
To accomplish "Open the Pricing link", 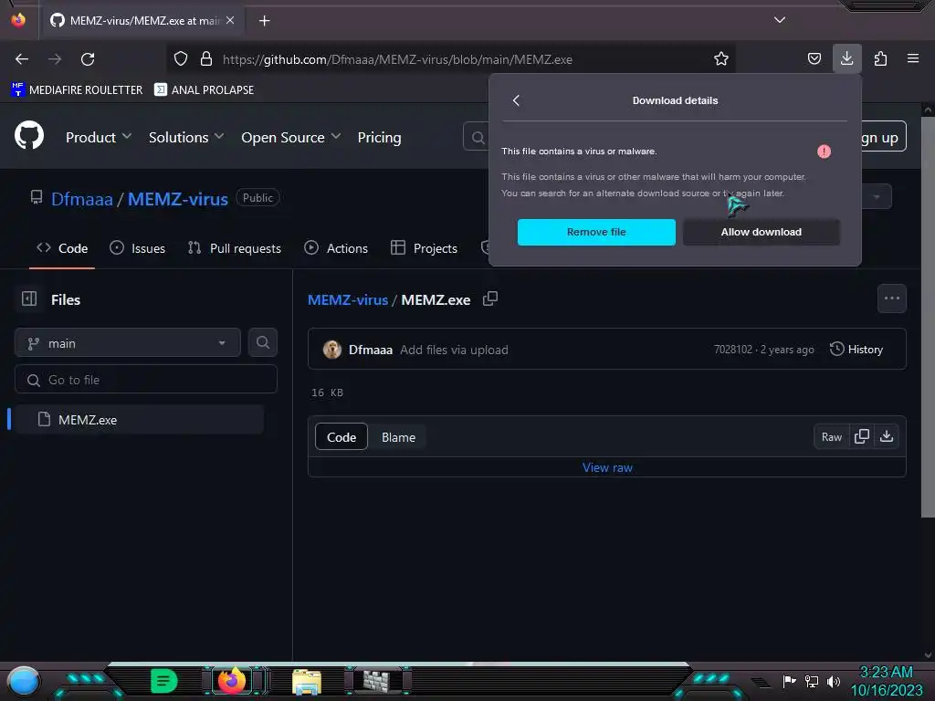I will click(379, 137).
